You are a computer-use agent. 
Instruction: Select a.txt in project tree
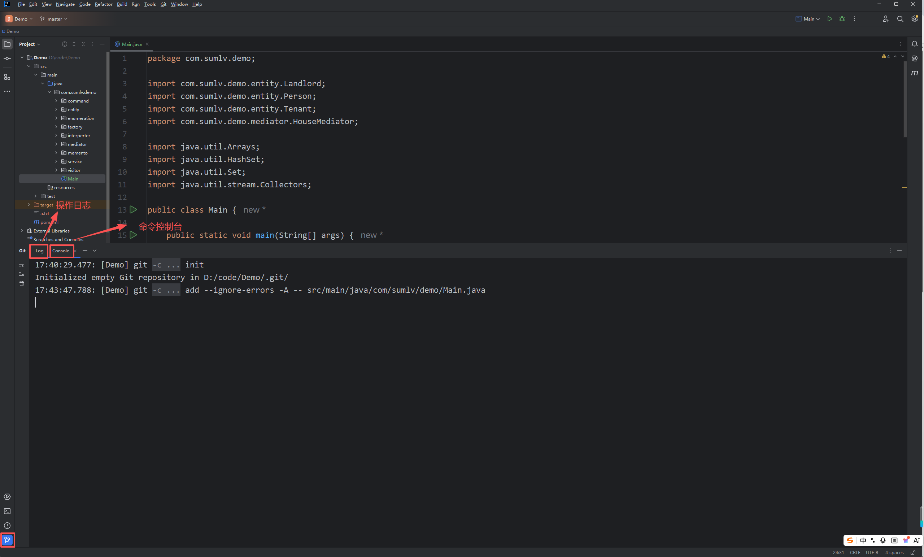click(x=41, y=213)
